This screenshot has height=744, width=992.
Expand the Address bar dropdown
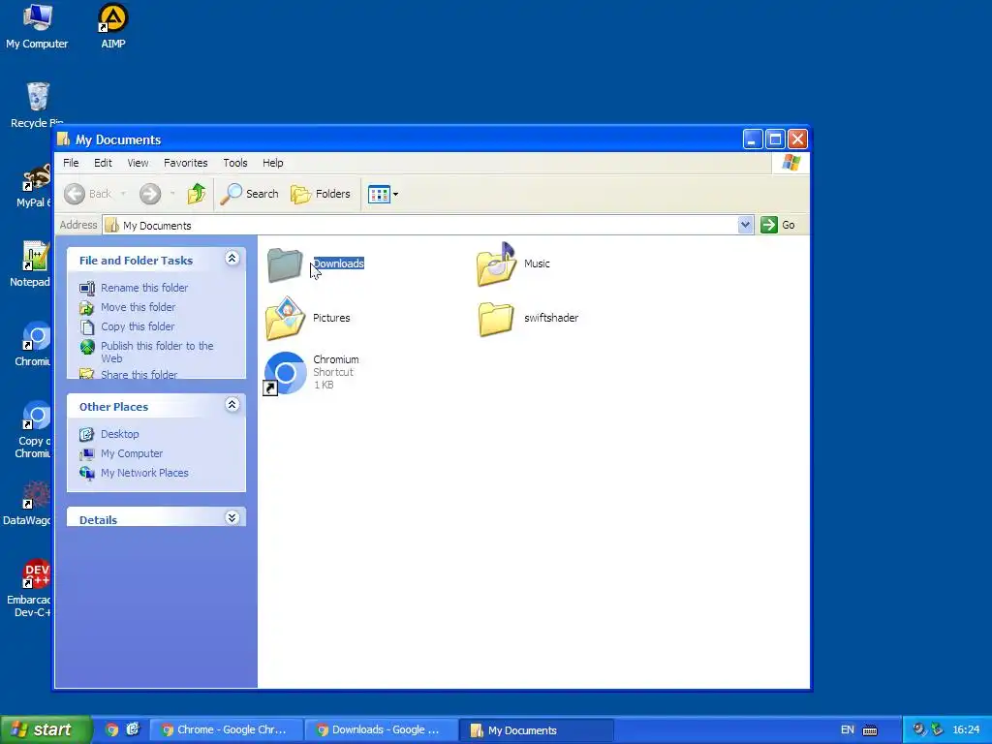[745, 225]
